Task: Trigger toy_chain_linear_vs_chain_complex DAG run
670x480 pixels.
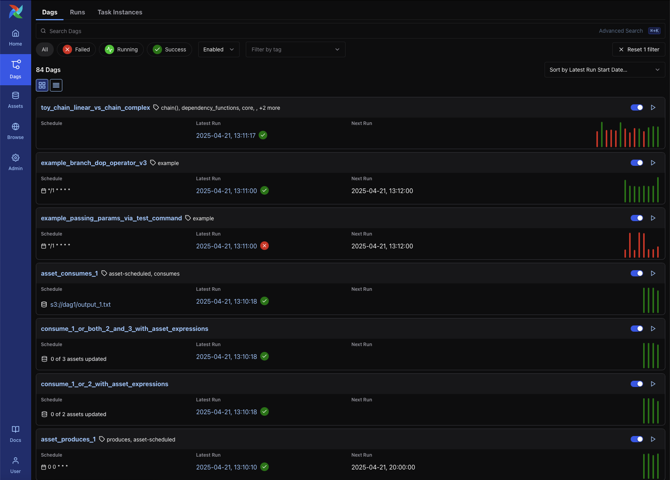Action: [653, 107]
